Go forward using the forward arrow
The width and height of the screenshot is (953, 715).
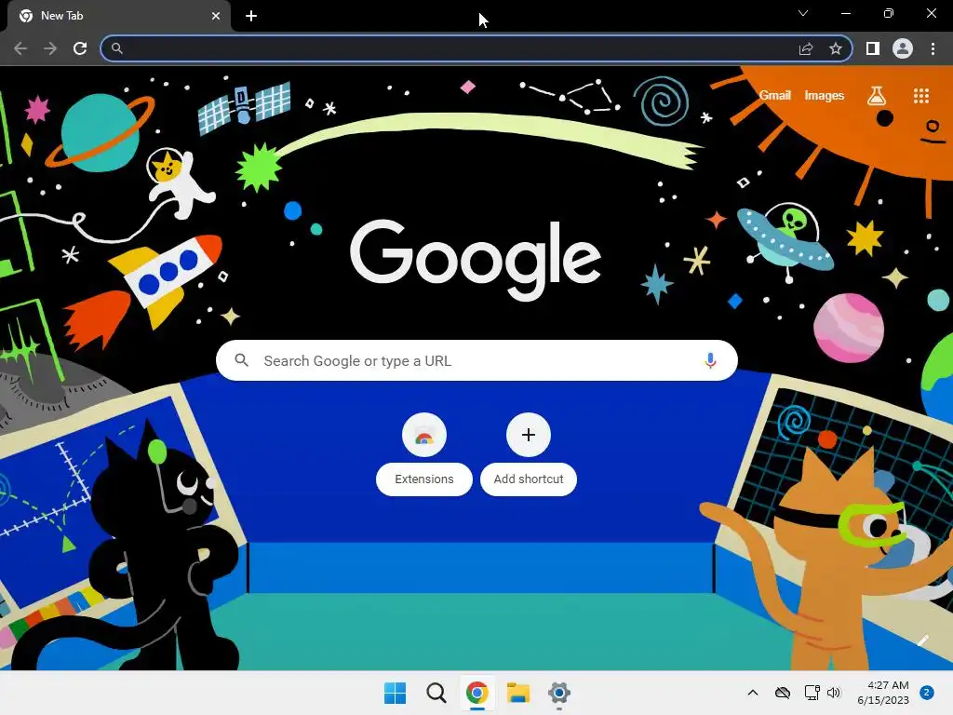point(50,48)
